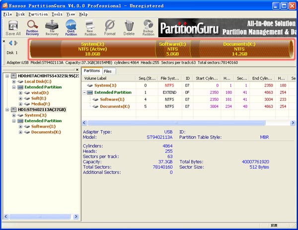Image resolution: width=298 pixels, height=230 pixels.
Task: Open the File menu
Action: 7,14
